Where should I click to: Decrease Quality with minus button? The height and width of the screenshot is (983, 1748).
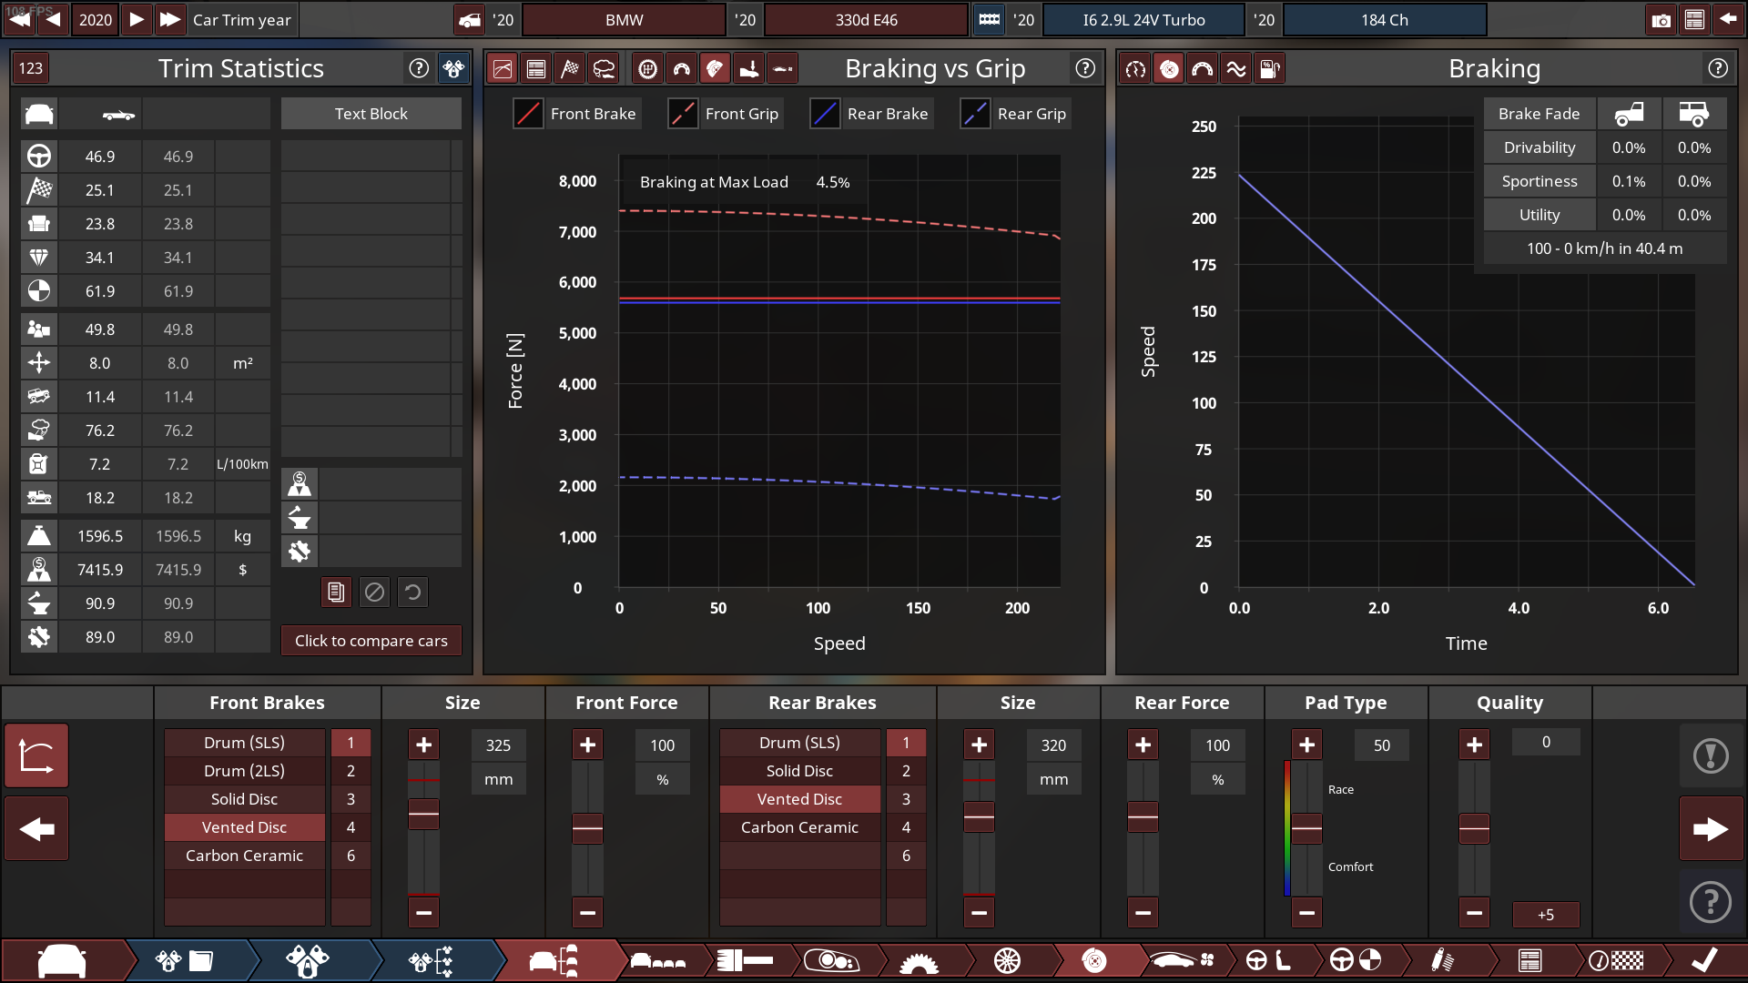(x=1474, y=912)
